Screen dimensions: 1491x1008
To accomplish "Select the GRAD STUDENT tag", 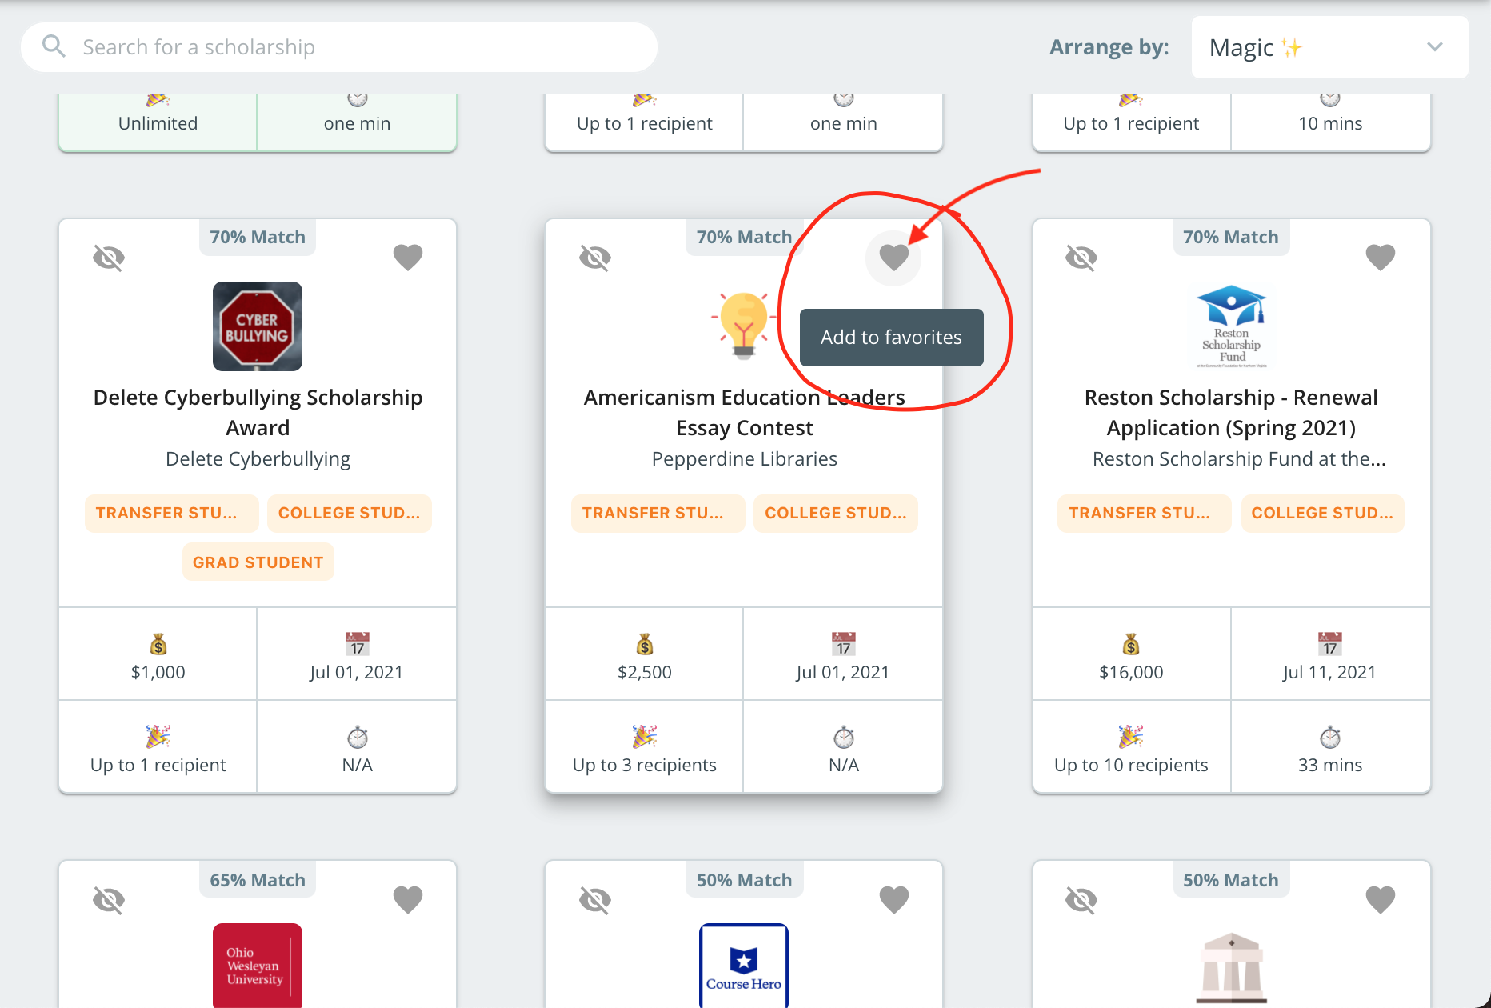I will [x=258, y=562].
